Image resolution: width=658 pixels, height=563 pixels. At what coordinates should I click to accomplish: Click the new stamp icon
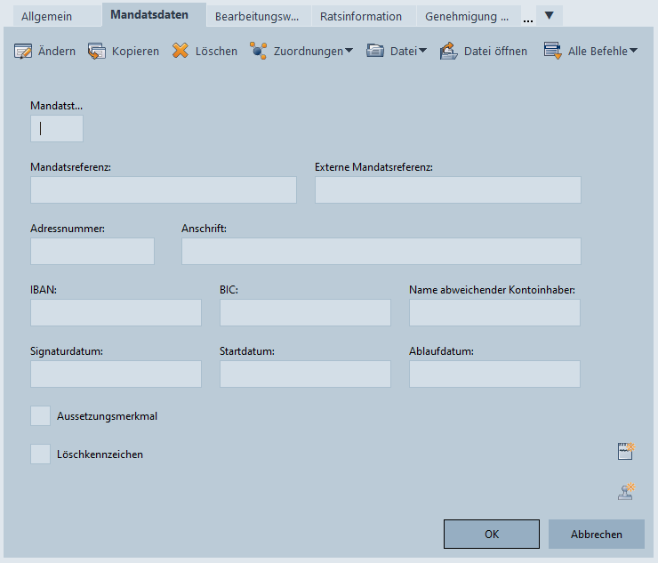coord(627,491)
